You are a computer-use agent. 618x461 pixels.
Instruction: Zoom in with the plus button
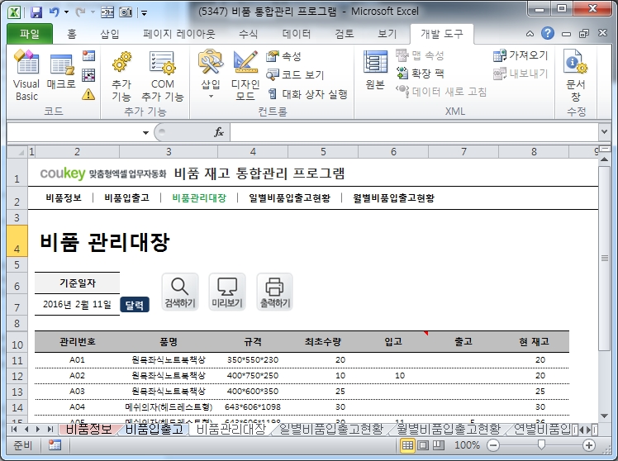coord(589,445)
